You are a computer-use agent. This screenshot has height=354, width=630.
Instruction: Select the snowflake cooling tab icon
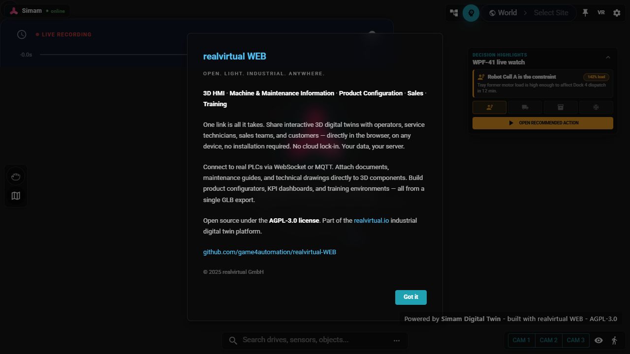[596, 107]
